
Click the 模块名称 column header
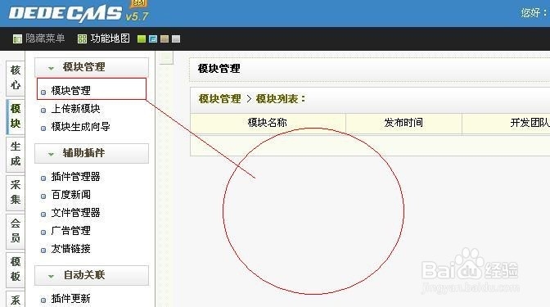click(x=268, y=123)
